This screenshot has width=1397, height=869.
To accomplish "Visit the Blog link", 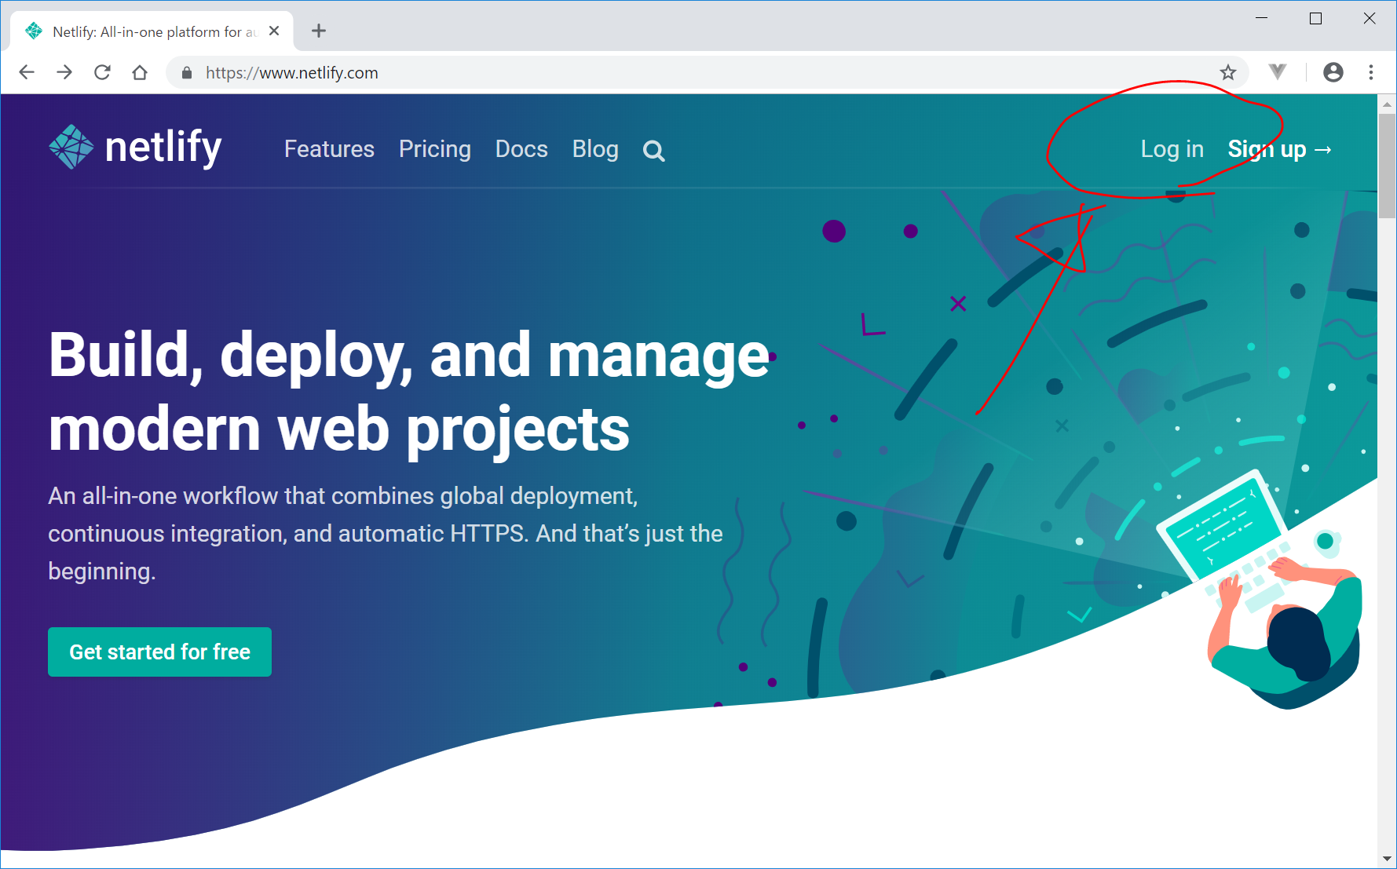I will [595, 149].
